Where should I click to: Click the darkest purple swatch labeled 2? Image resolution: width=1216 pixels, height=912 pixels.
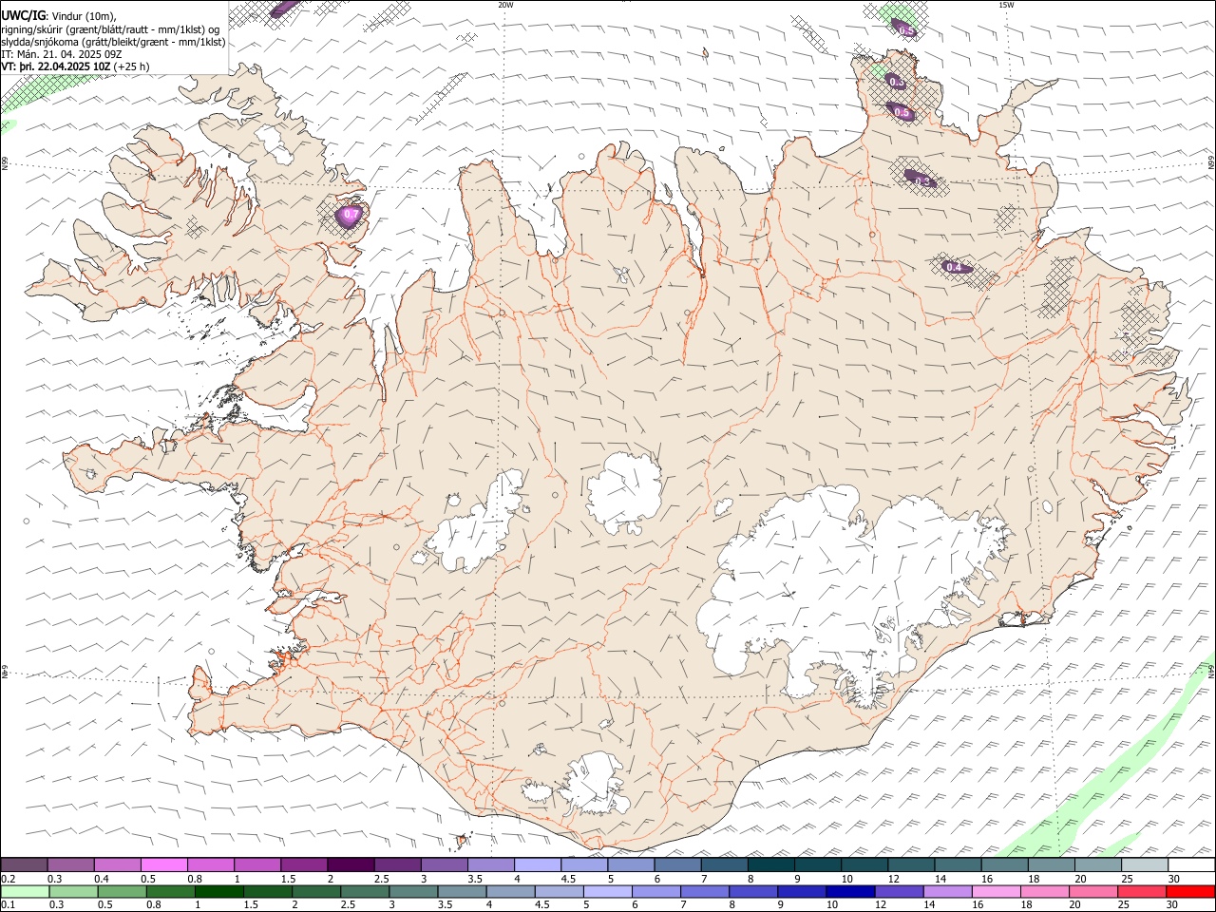(350, 864)
